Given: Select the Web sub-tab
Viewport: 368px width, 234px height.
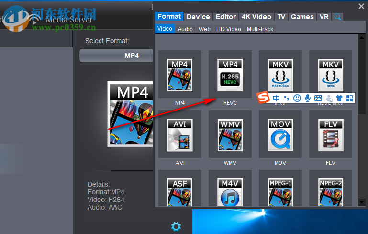Looking at the screenshot, I should coord(204,29).
